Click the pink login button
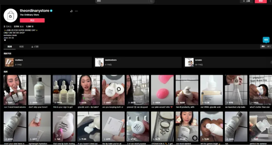Viewport: 272px width, 145px height. 261,1
